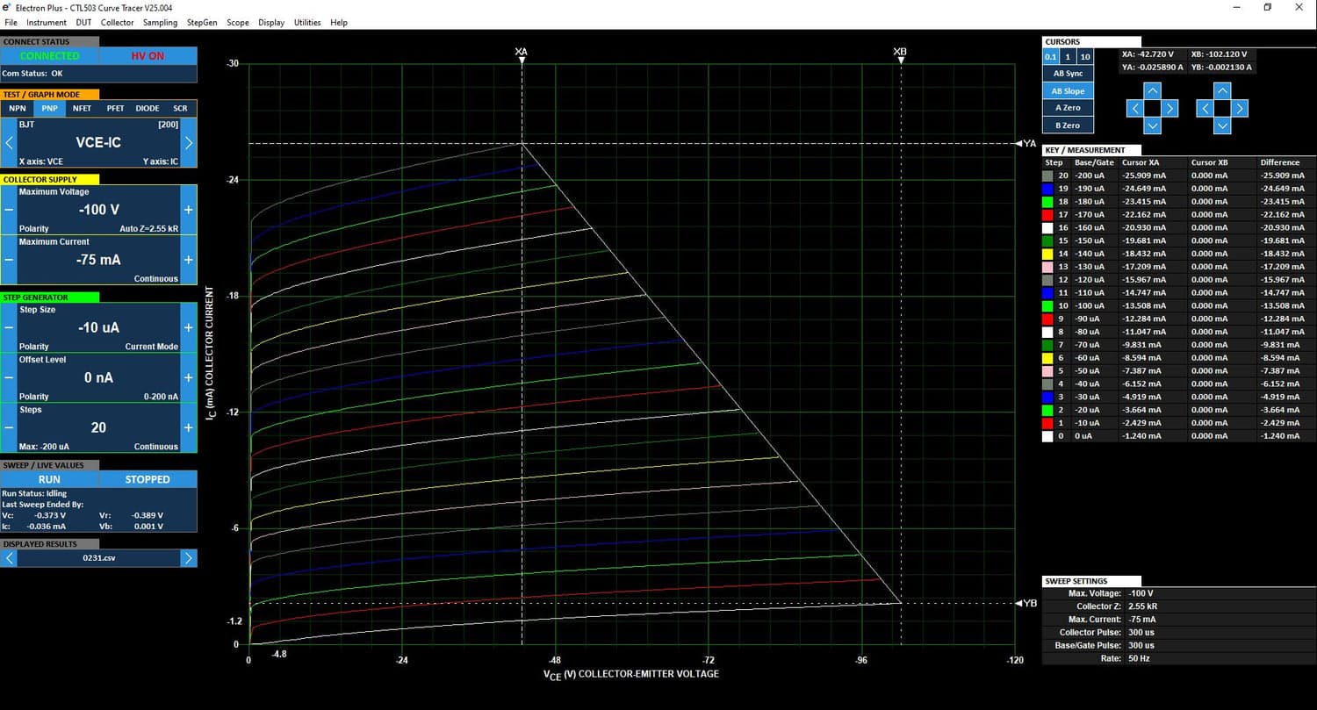Screen dimensions: 1317x710
Task: Click the red swatch for step 17
Action: point(1047,214)
